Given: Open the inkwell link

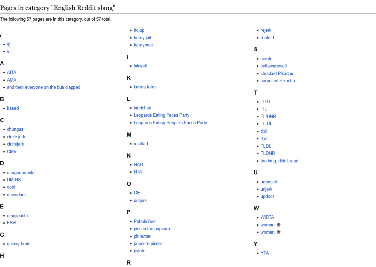Looking at the screenshot, I should tap(140, 66).
